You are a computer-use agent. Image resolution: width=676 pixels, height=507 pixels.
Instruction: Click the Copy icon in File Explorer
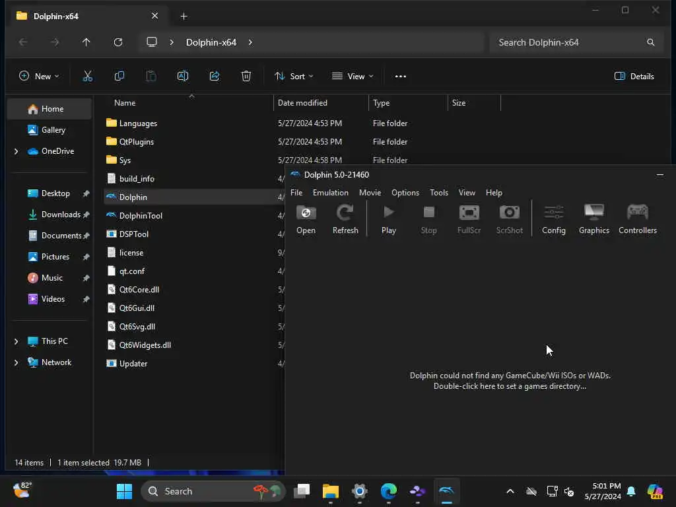click(x=119, y=77)
